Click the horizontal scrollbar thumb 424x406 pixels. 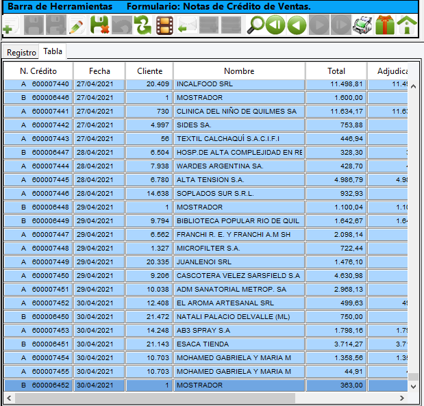coord(155,398)
